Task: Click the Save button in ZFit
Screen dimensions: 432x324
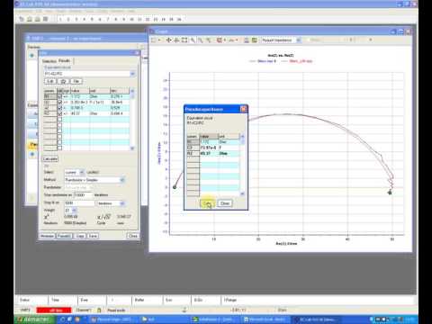Action: 94,236
